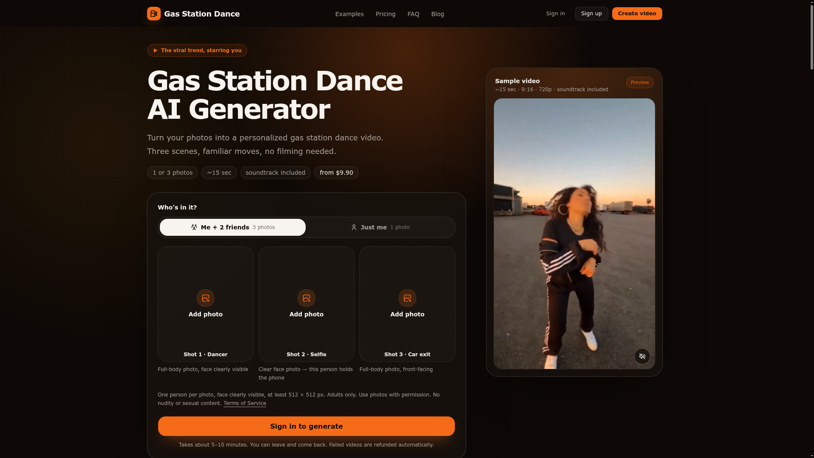Click the Create video button

pos(637,14)
